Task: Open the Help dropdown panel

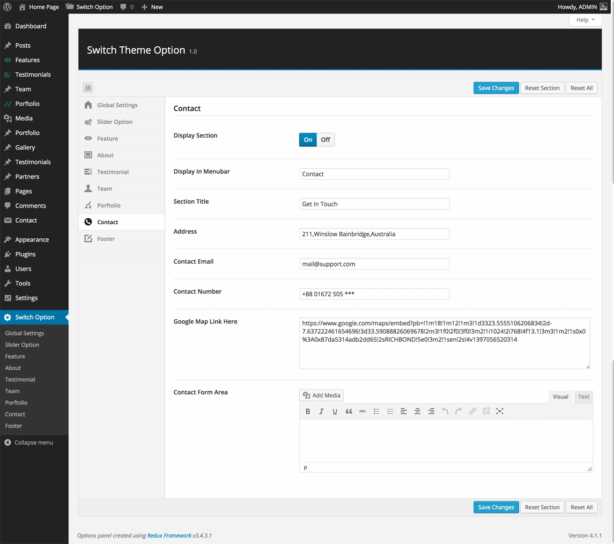Action: (x=585, y=20)
